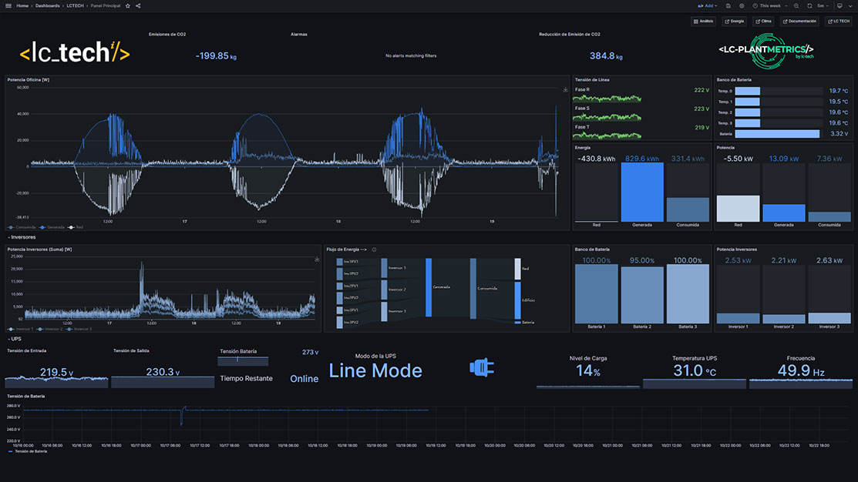Star the Panel Principal dashboard
858x482 pixels.
point(128,5)
